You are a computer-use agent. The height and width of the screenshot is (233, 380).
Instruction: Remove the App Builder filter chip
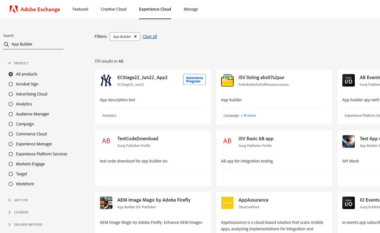pos(135,36)
